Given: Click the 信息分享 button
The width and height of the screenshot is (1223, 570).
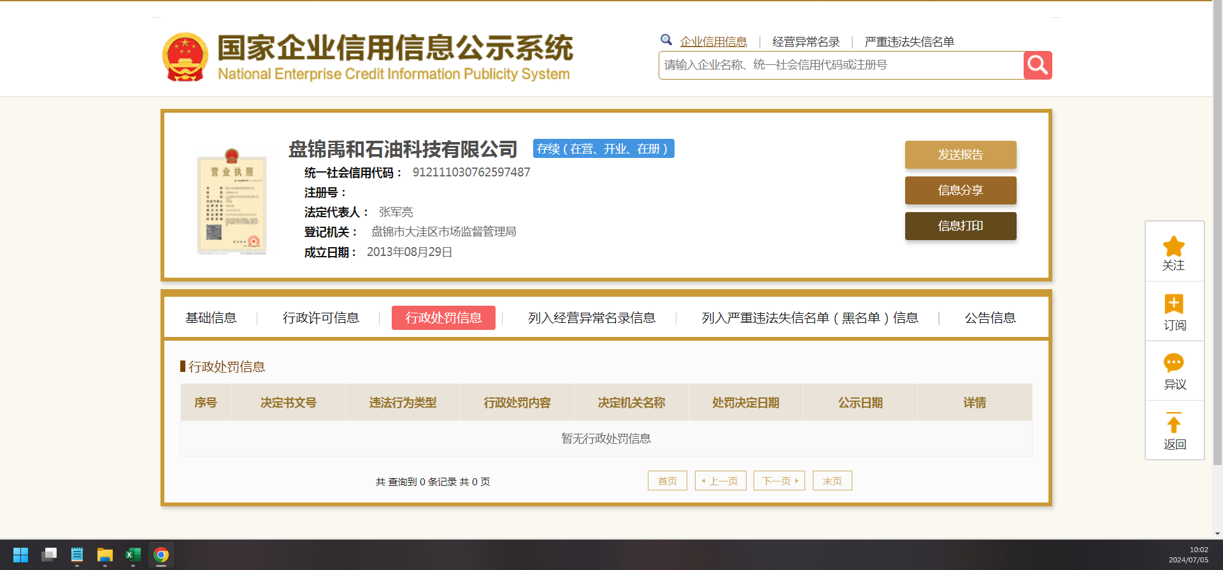Looking at the screenshot, I should (961, 190).
